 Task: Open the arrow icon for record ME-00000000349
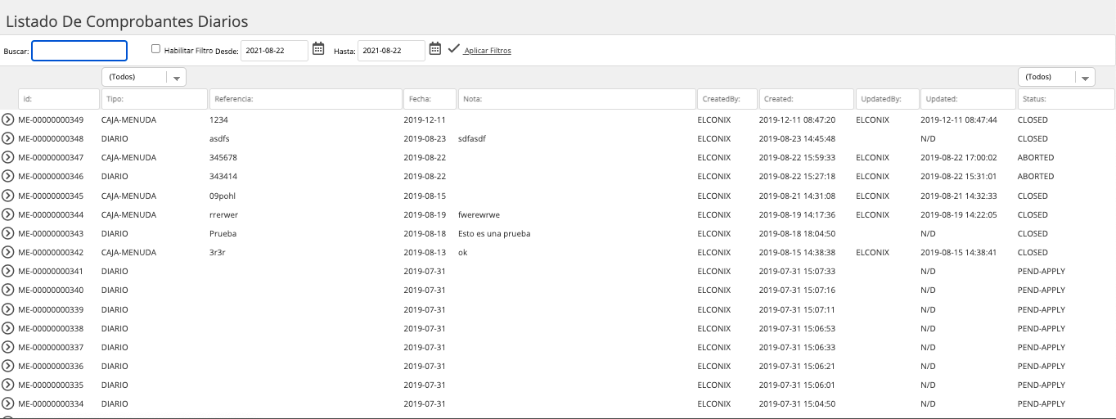click(8, 119)
